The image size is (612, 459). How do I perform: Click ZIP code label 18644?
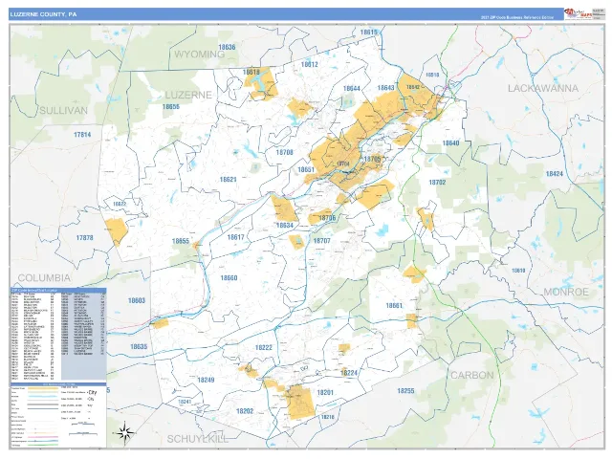(x=351, y=89)
